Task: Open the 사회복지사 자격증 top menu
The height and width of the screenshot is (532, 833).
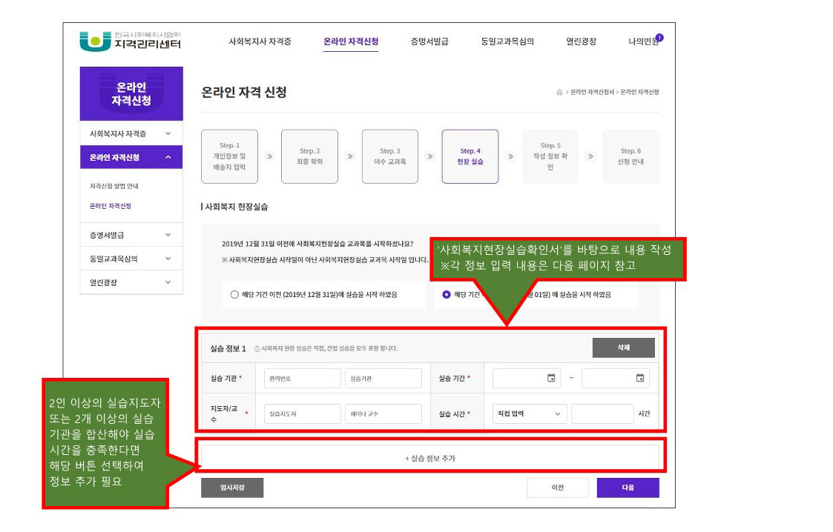Action: point(260,41)
